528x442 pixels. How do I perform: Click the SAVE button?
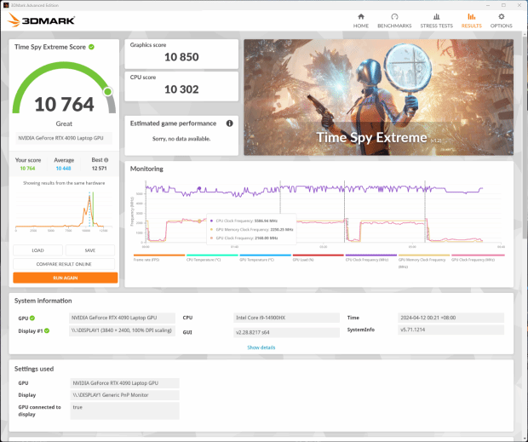[x=90, y=250]
